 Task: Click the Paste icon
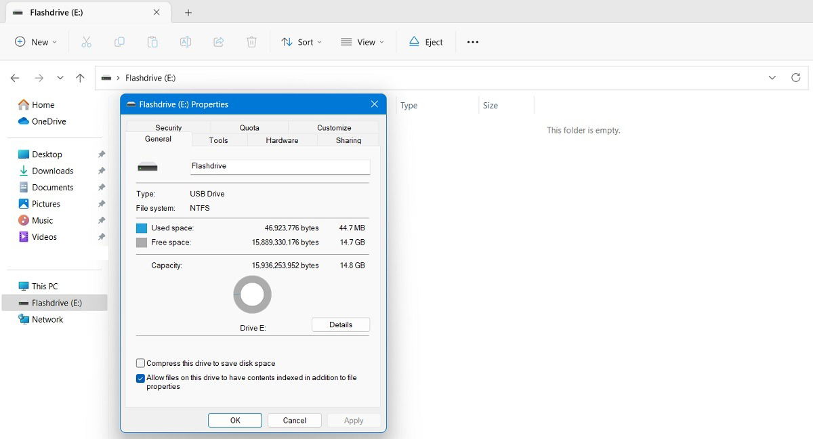tap(152, 41)
